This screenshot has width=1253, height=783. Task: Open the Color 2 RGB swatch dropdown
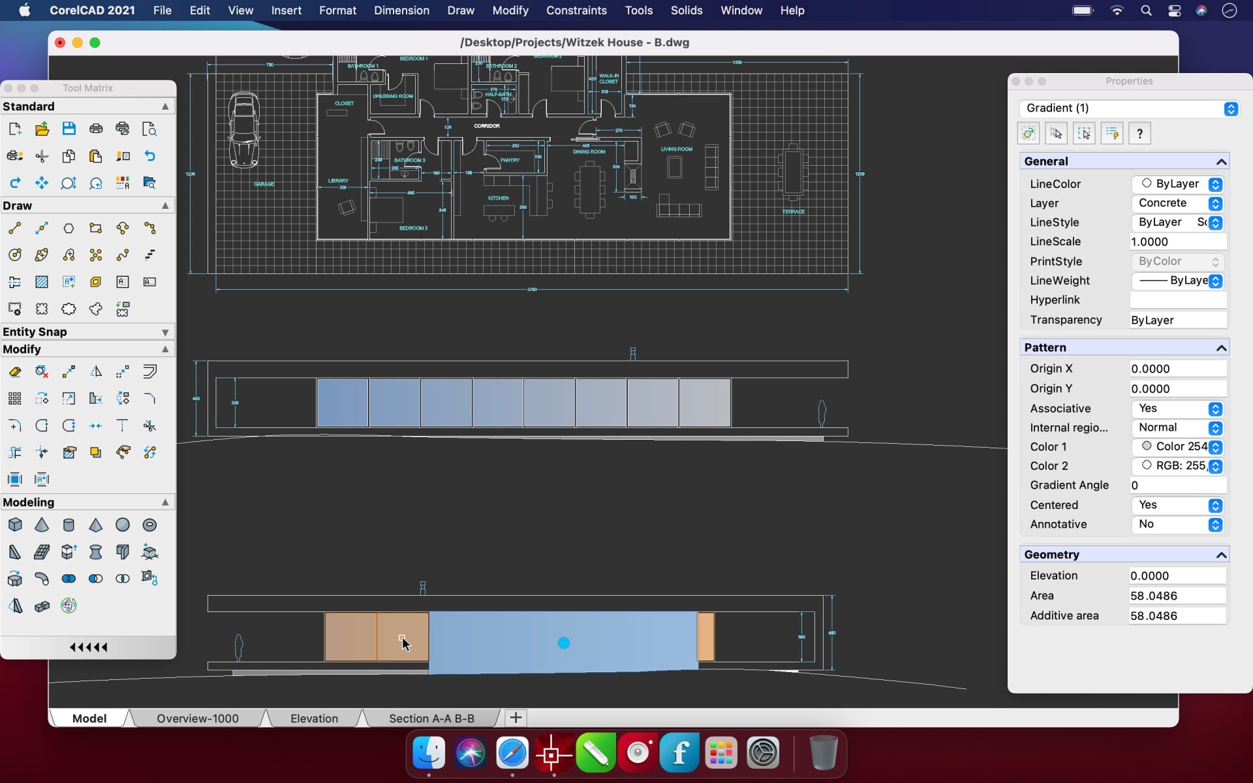tap(1178, 466)
